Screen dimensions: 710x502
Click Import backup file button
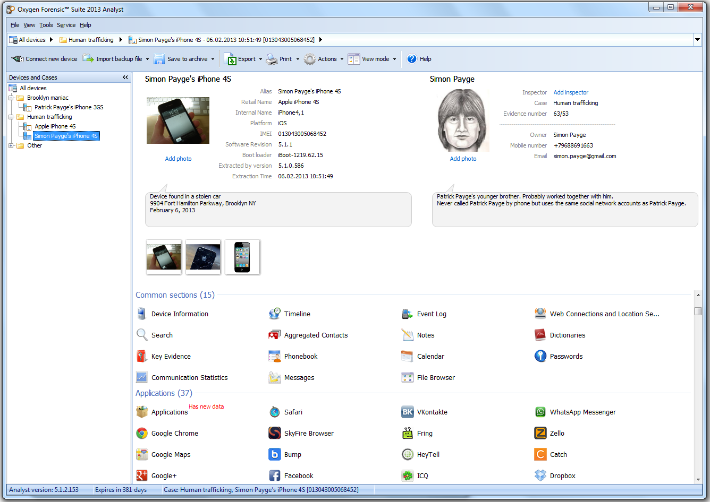click(x=113, y=59)
